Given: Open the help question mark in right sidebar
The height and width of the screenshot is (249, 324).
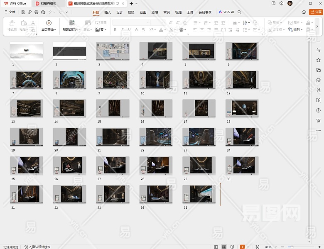Looking at the screenshot, I should tap(318, 110).
